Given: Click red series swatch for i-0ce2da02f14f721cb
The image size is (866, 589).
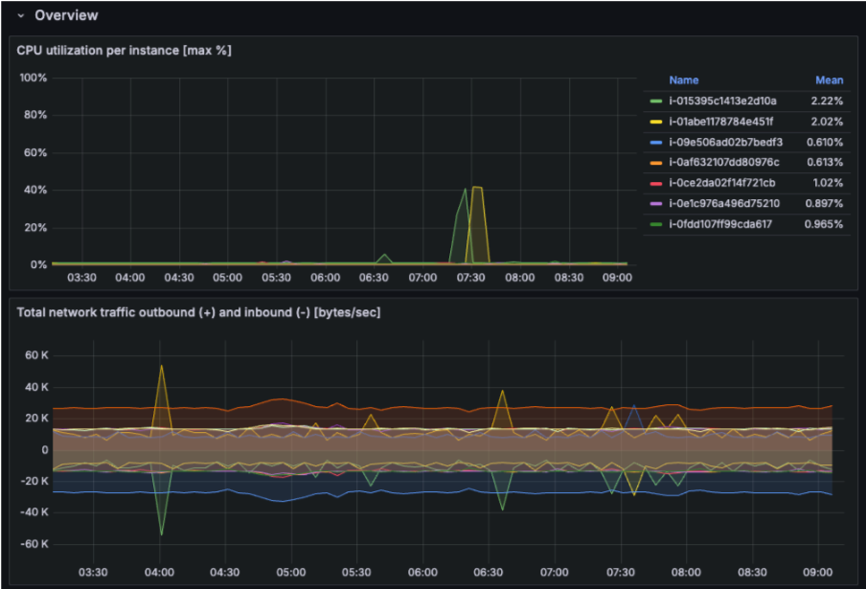Looking at the screenshot, I should coord(656,183).
